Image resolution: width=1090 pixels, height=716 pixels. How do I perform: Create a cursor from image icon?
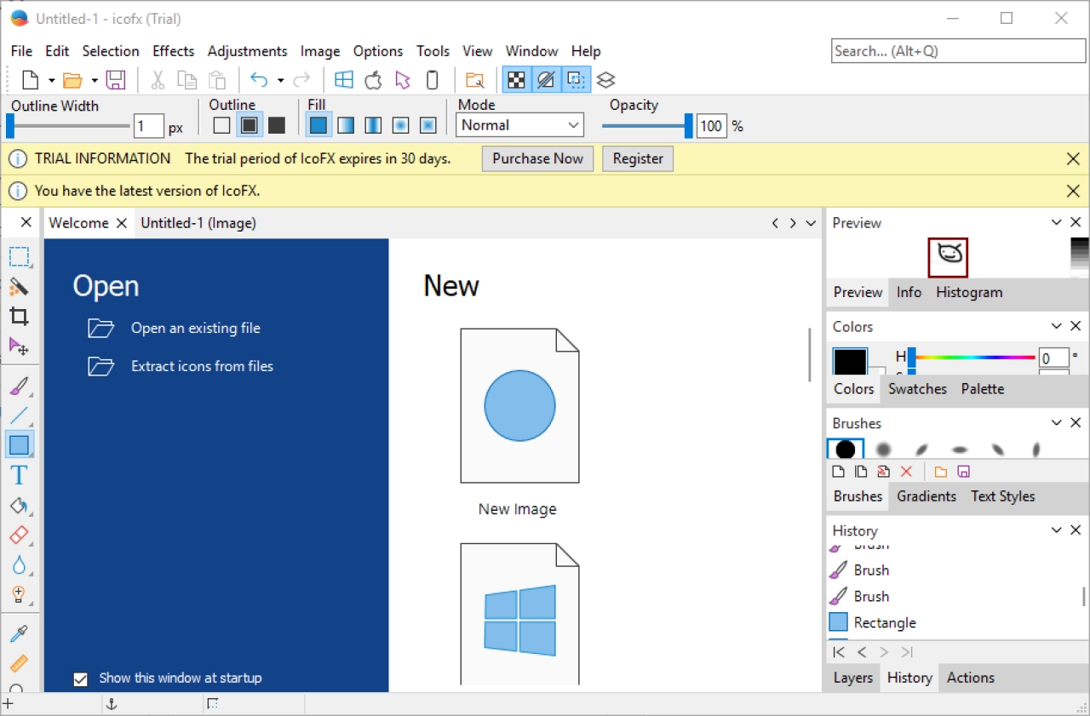(403, 80)
